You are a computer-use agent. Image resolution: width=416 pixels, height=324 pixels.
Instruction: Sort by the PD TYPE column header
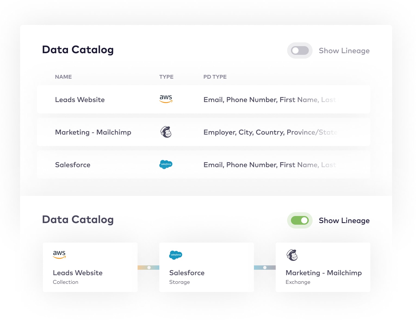(x=215, y=77)
